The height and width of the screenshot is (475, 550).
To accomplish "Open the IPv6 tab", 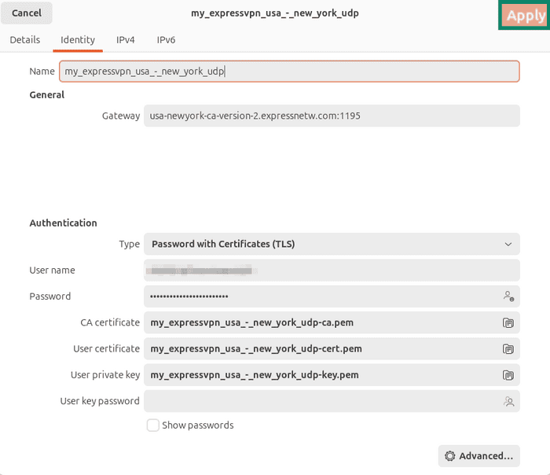I will pos(166,40).
